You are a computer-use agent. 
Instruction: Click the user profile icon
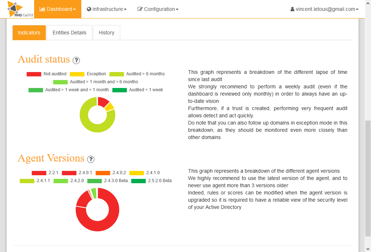click(293, 9)
